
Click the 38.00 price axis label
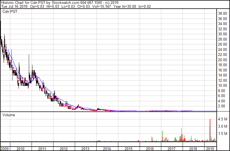(x=223, y=14)
